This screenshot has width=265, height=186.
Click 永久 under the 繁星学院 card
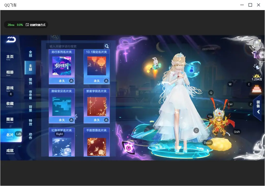[97, 120]
